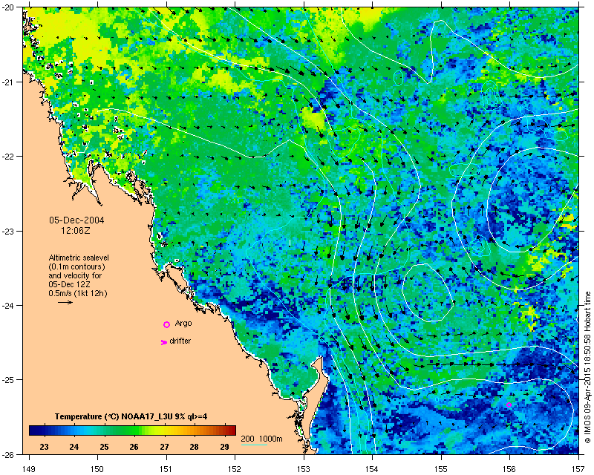Click the magenta Argo circle legend symbol
This screenshot has height=475, width=594.
166,324
